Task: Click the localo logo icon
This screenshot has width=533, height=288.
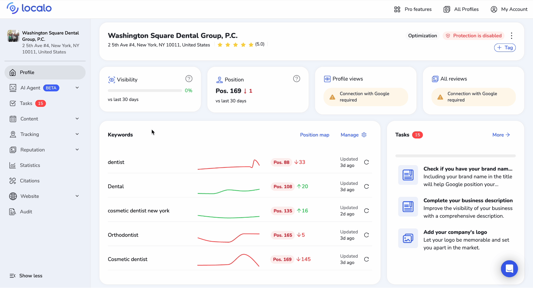Action: tap(12, 8)
